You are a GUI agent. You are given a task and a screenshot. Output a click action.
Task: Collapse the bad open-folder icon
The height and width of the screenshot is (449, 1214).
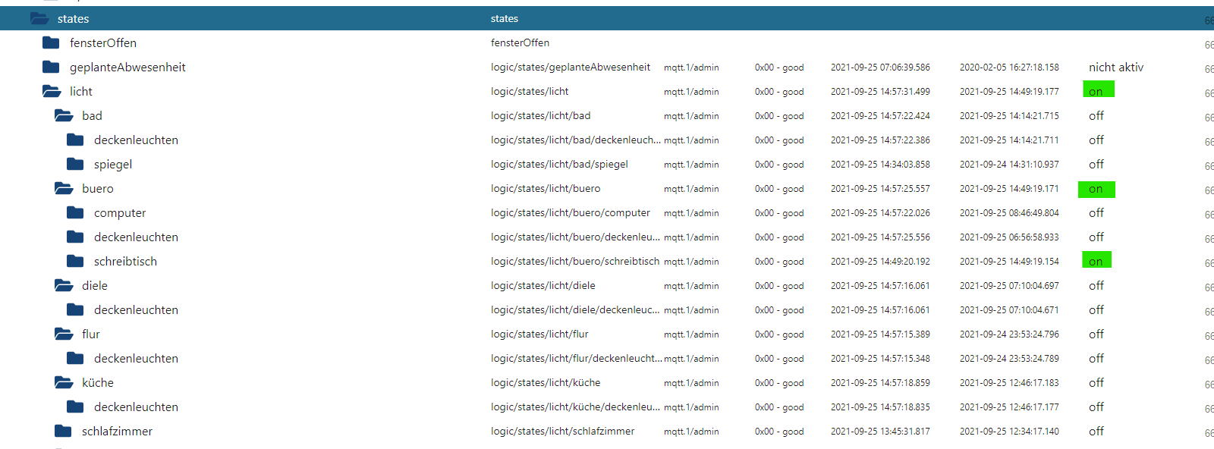64,115
